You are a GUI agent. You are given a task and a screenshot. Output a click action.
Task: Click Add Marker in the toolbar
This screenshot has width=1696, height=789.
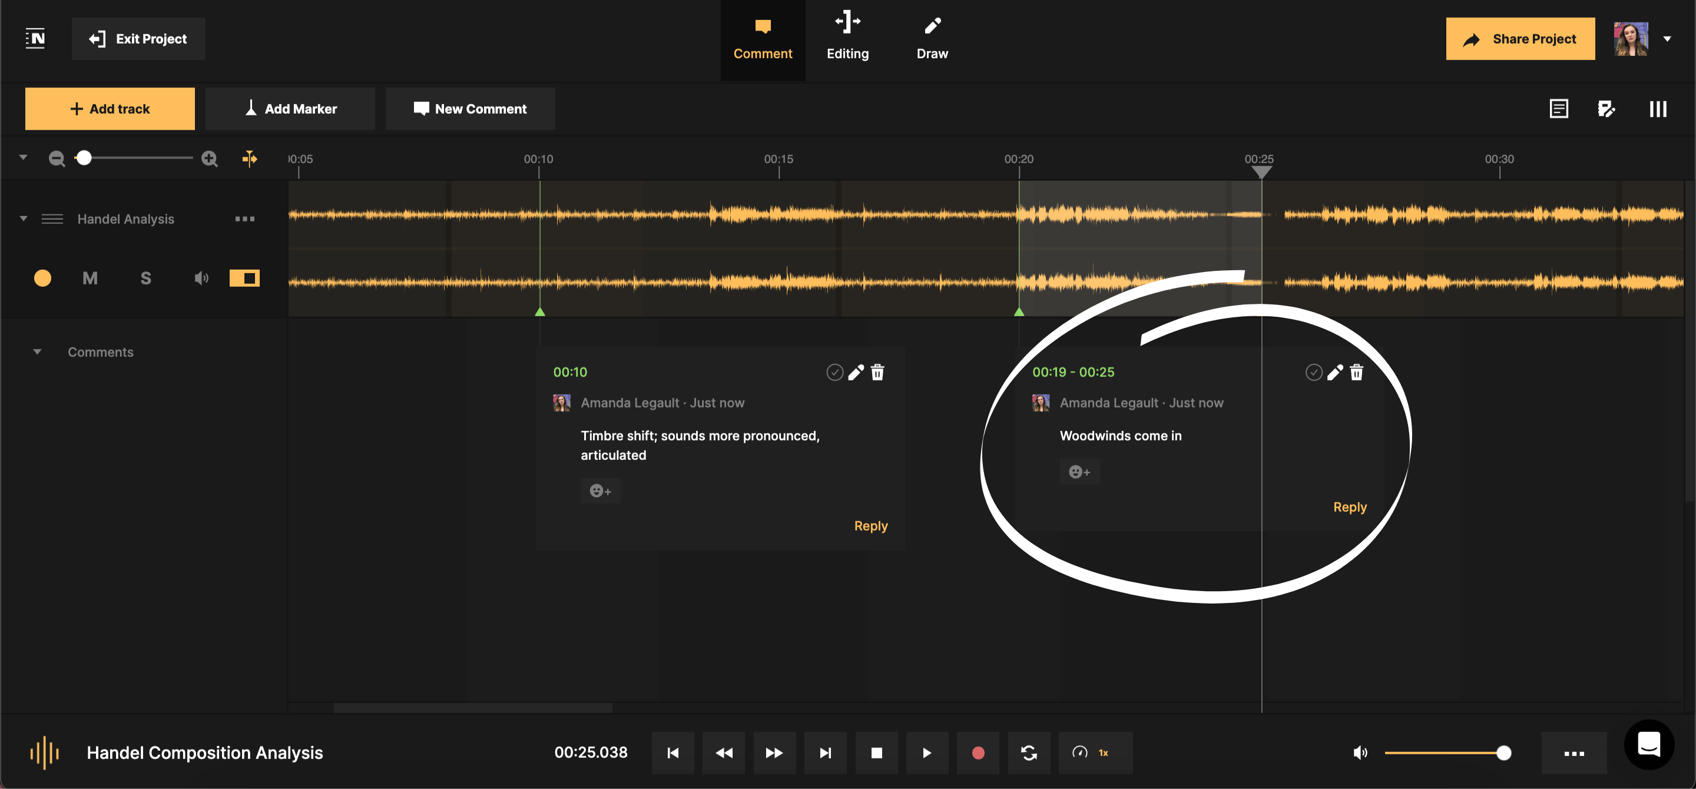pyautogui.click(x=290, y=108)
